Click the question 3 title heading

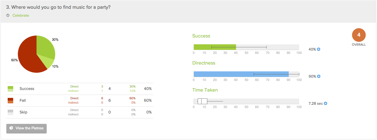[58, 7]
